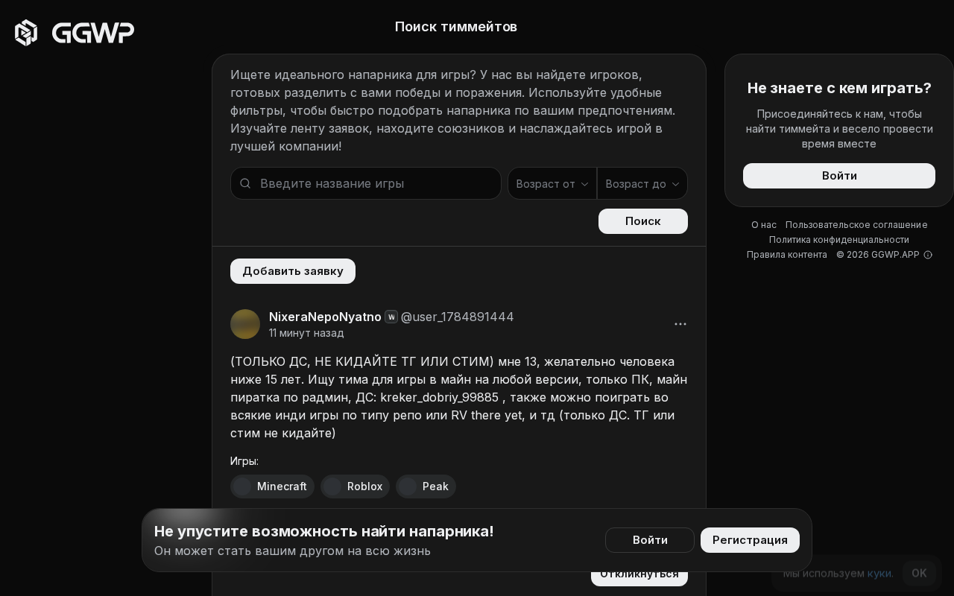Select the Peak game tag
The height and width of the screenshot is (596, 954).
click(426, 486)
